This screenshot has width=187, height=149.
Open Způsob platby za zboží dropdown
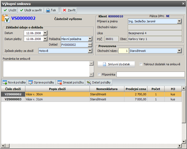[x=90, y=51]
